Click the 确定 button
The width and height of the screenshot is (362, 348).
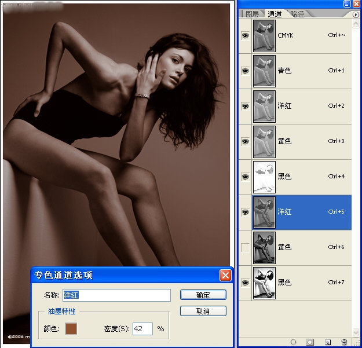pyautogui.click(x=203, y=295)
